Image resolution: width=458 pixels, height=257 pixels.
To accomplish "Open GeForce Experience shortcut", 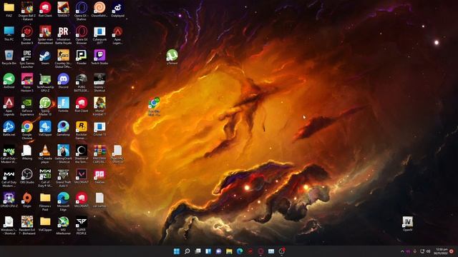I will [27, 106].
